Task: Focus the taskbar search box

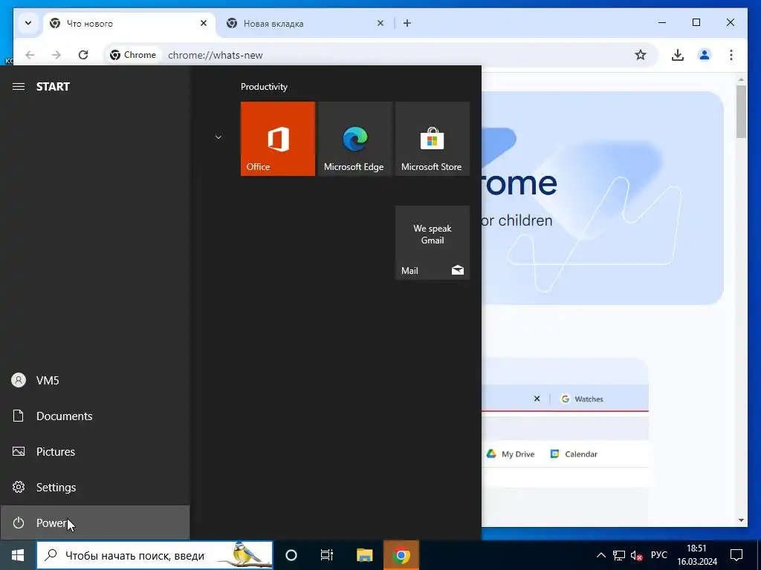Action: (x=155, y=555)
